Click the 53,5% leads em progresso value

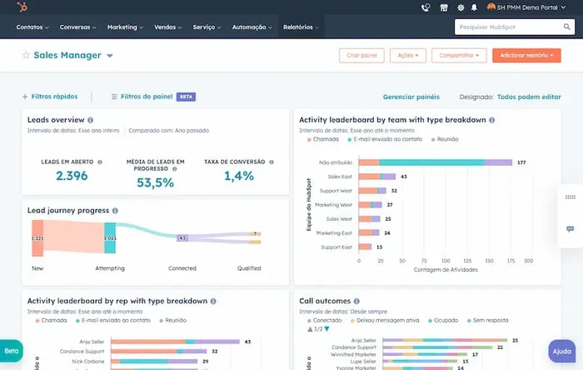tap(155, 182)
